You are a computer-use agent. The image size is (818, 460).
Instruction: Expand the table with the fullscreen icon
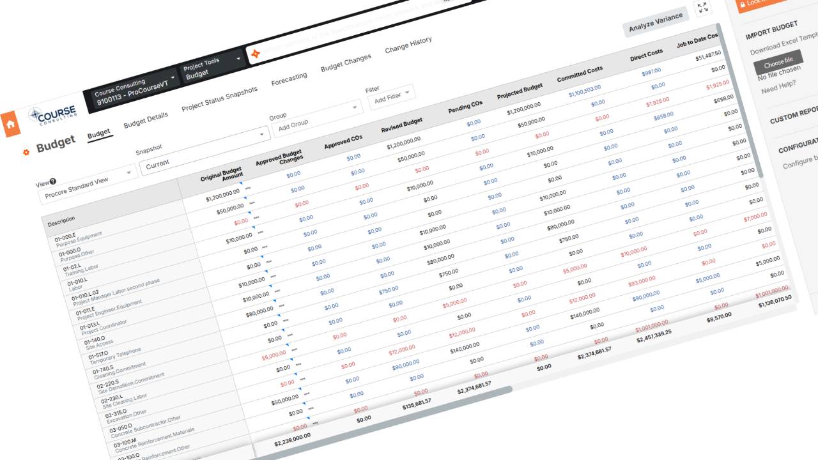[703, 8]
